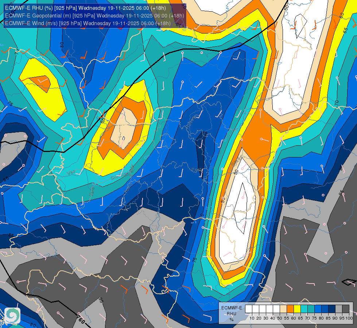Pick the medium blue 80-85% legend swatch
This screenshot has width=357, height=328.
pyautogui.click(x=325, y=309)
